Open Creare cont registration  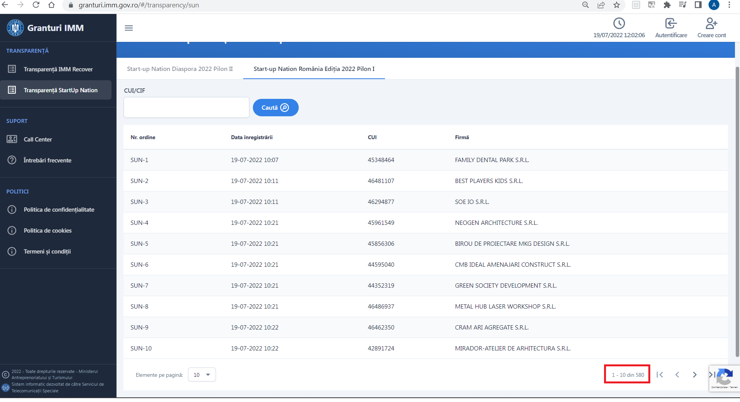tap(711, 28)
